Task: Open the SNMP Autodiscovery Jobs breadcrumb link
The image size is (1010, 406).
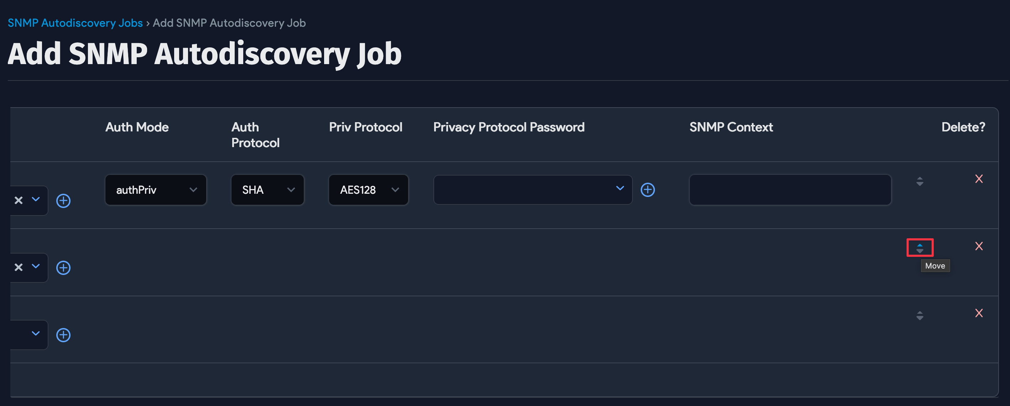Action: (x=75, y=22)
